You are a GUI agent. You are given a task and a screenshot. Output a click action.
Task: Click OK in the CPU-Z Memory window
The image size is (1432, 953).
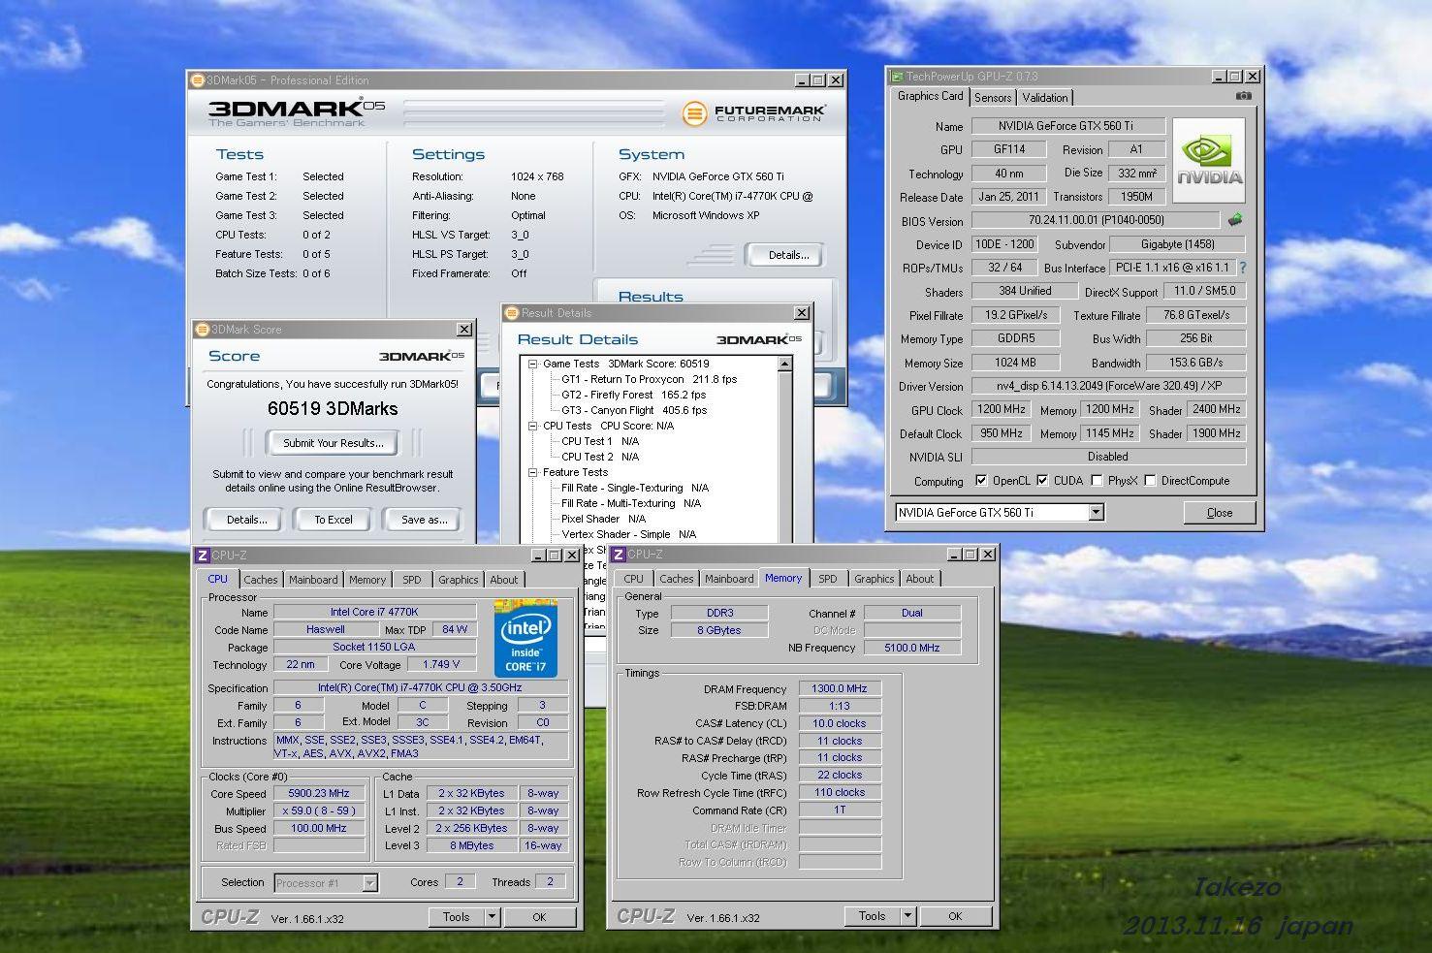click(x=955, y=915)
